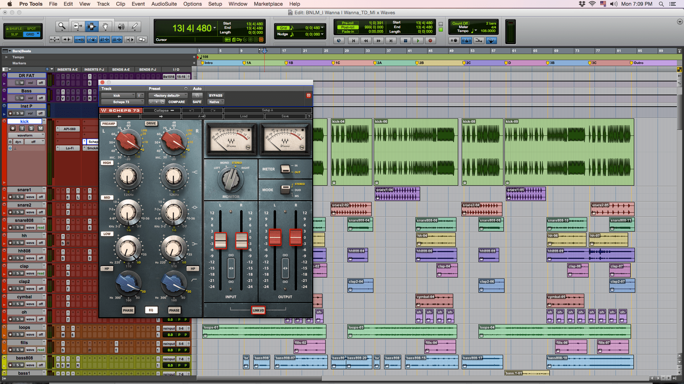684x384 pixels.
Task: Enable SLIP edit mode
Action: [14, 34]
